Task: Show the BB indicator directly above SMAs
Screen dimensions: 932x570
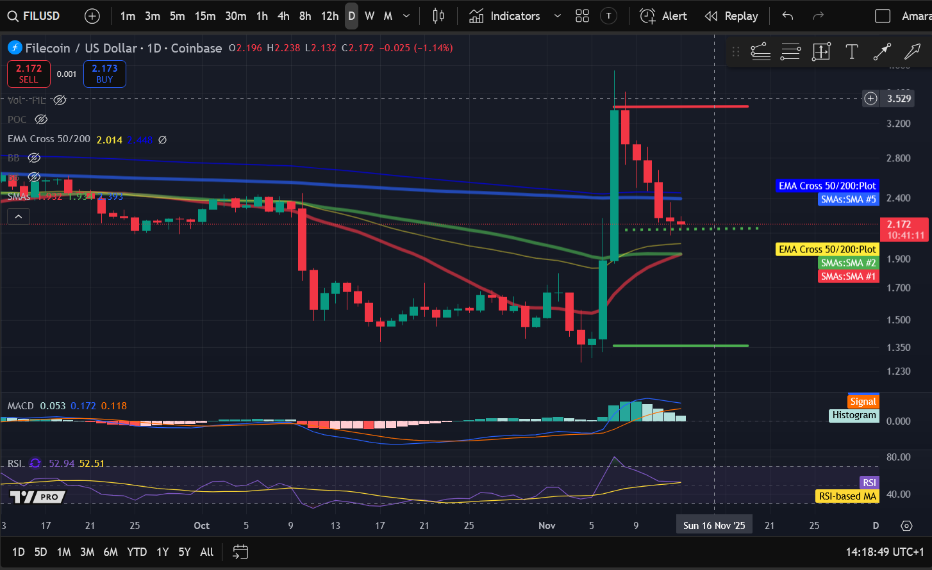Action: click(34, 177)
